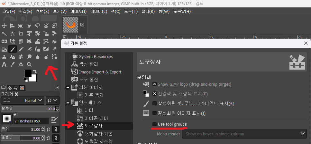Image resolution: width=311 pixels, height=144 pixels.
Task: Select the 3D Transform cube tool
Action: tap(13, 41)
